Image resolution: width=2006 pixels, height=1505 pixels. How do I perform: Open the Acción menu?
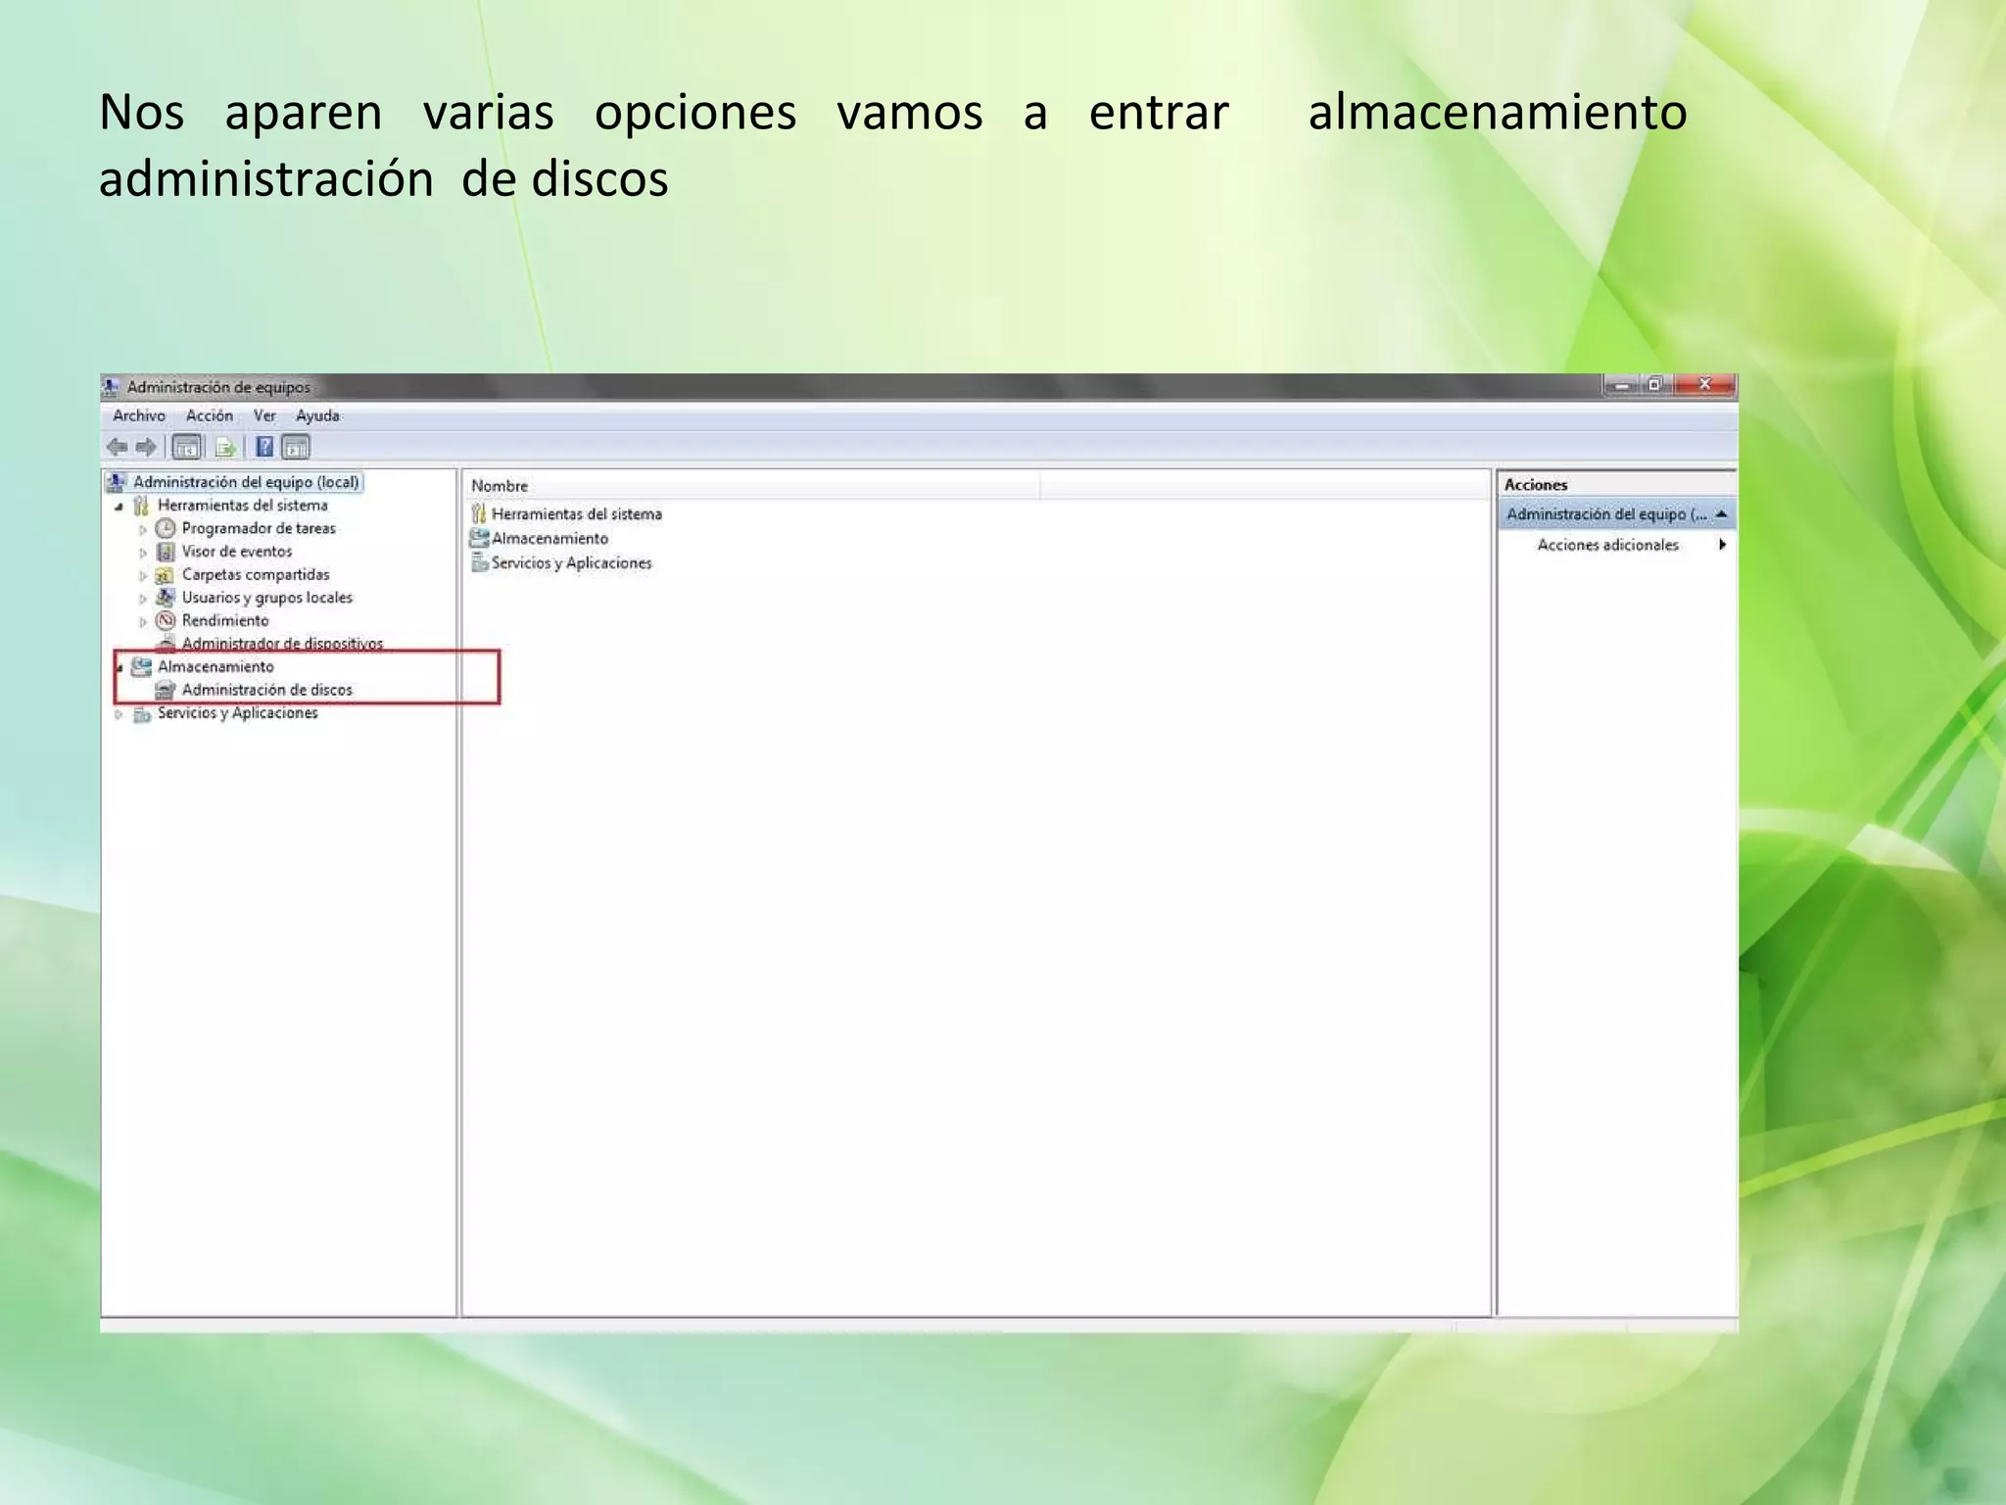click(210, 415)
